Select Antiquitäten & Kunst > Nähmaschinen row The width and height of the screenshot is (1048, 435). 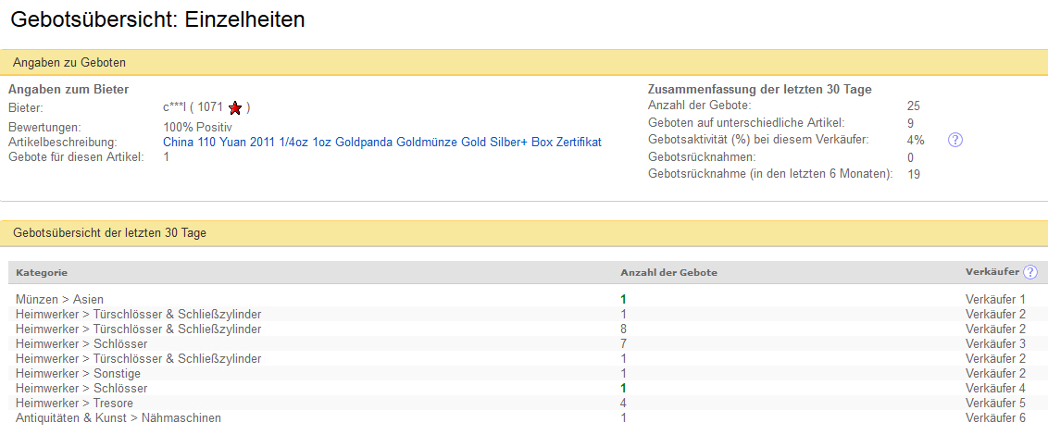coord(119,417)
